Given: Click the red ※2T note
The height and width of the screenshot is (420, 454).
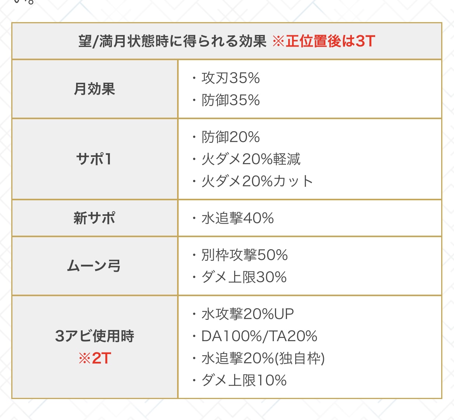Looking at the screenshot, I should tap(95, 358).
